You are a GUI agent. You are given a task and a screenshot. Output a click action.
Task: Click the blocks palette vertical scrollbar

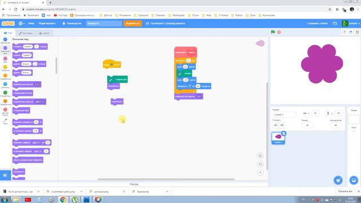[56, 65]
